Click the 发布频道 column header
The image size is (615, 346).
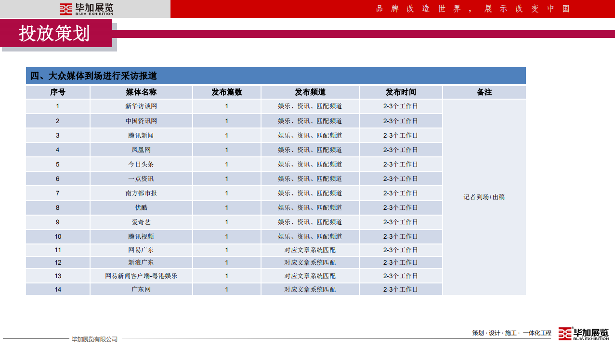pos(310,92)
